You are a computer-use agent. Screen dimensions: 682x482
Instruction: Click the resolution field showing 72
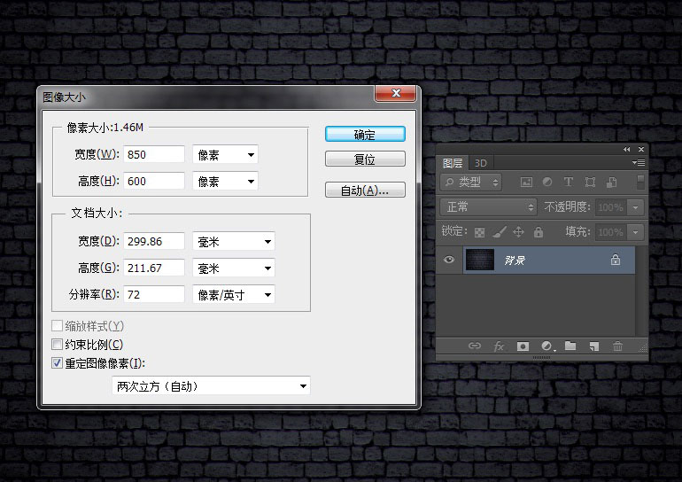[154, 294]
